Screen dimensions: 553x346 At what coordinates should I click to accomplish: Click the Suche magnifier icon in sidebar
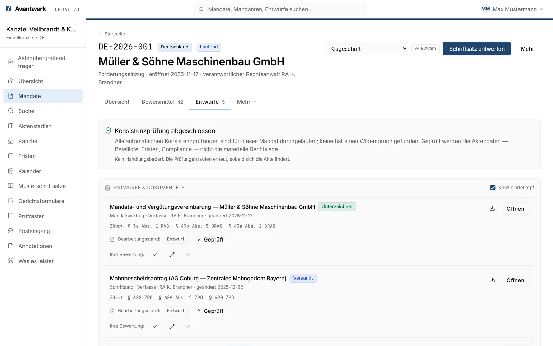click(x=11, y=111)
